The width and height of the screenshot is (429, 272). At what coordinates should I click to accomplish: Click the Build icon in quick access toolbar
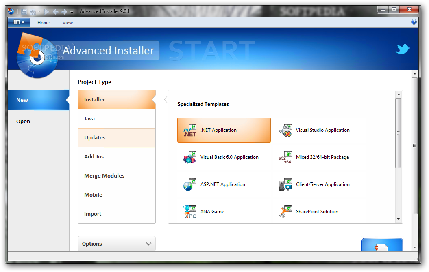(33, 11)
